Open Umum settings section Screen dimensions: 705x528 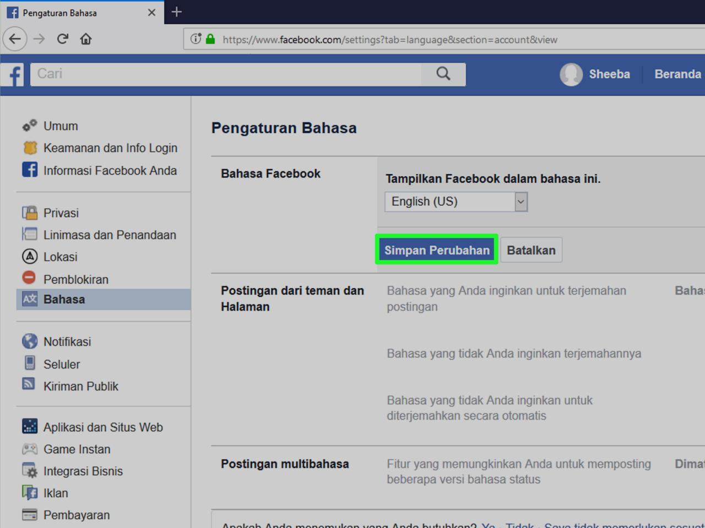click(x=61, y=126)
